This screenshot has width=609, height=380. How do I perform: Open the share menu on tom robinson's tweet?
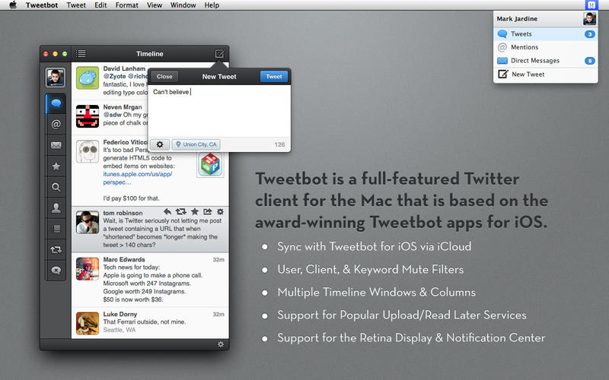[x=207, y=211]
